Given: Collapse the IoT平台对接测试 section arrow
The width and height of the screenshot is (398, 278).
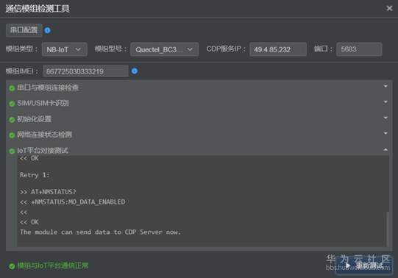Looking at the screenshot, I should 385,149.
